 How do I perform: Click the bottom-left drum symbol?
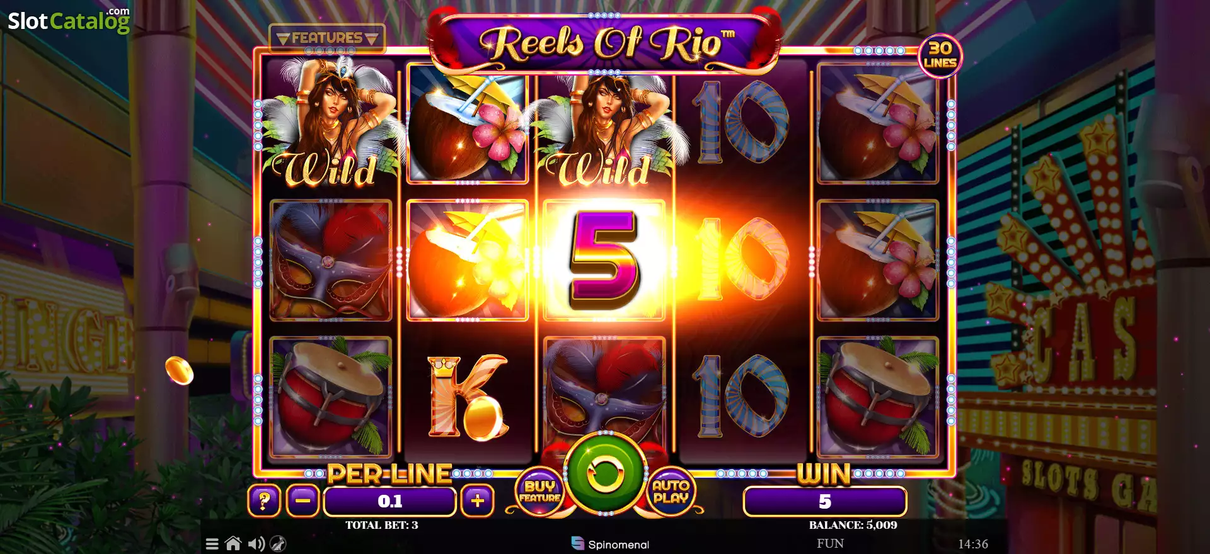(x=331, y=397)
